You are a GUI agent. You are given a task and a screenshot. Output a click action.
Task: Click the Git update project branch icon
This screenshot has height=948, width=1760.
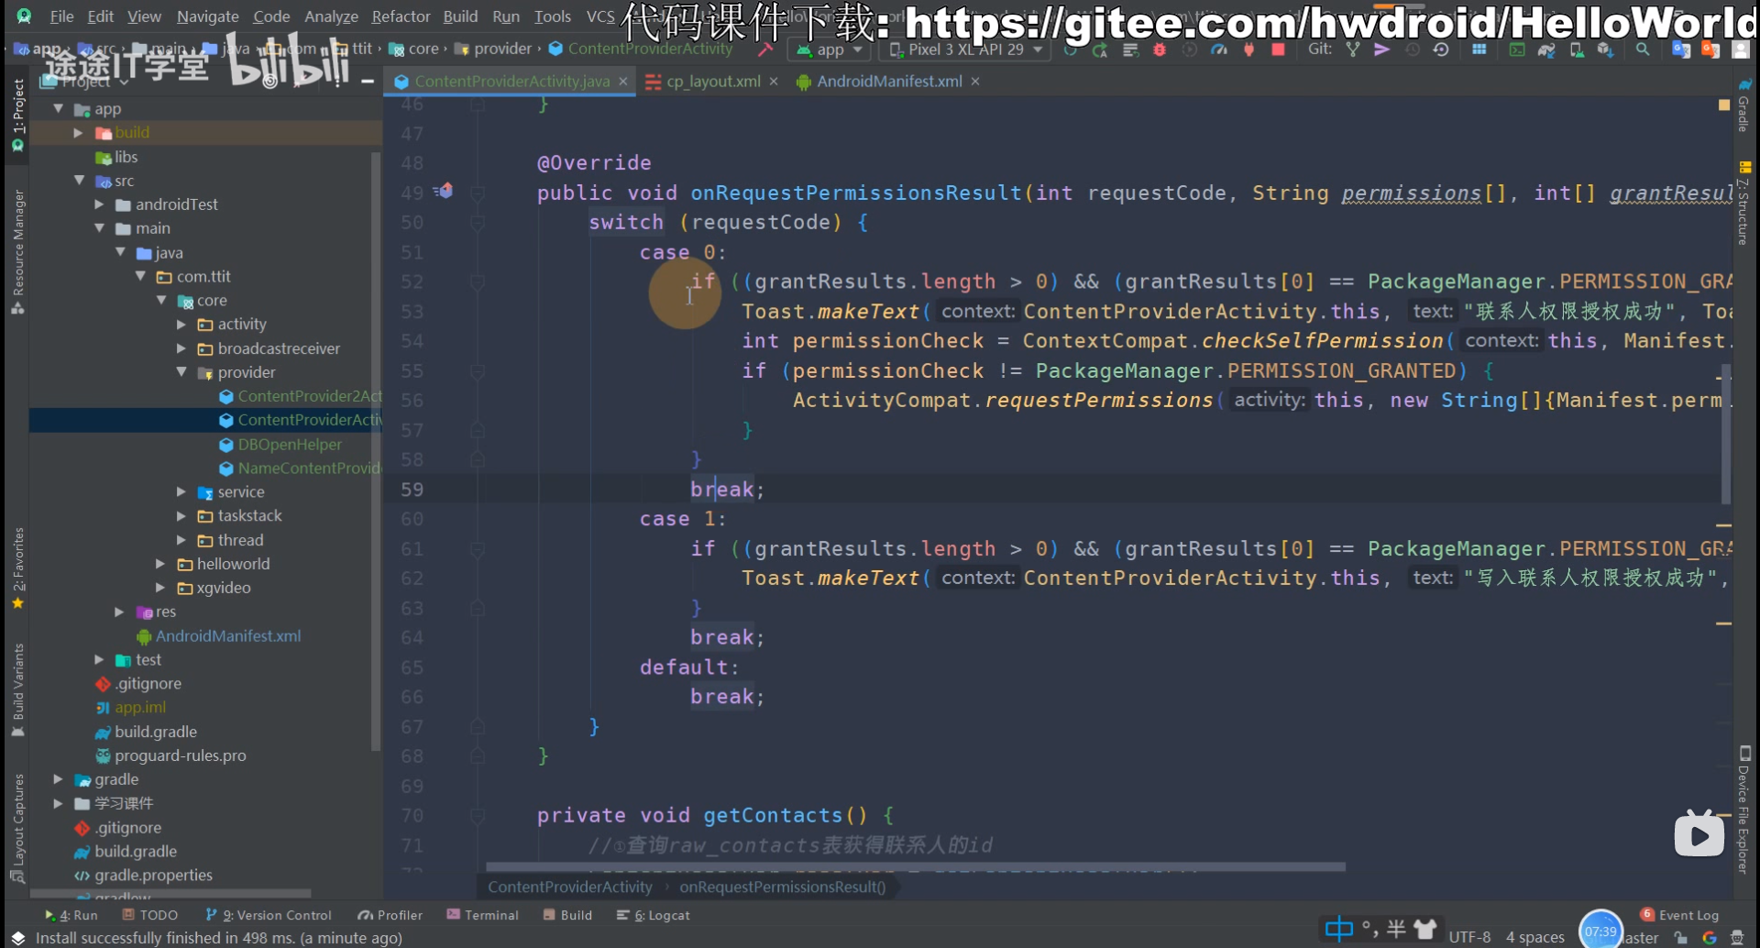coord(1353,50)
